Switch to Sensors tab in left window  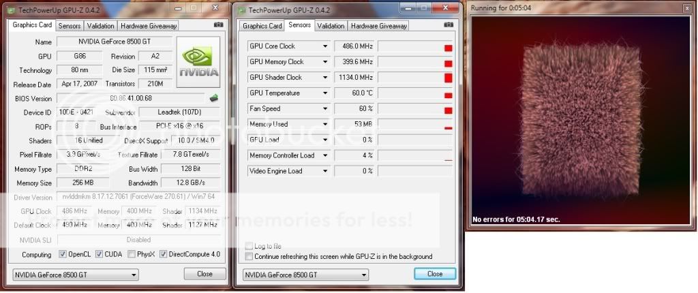pos(70,26)
